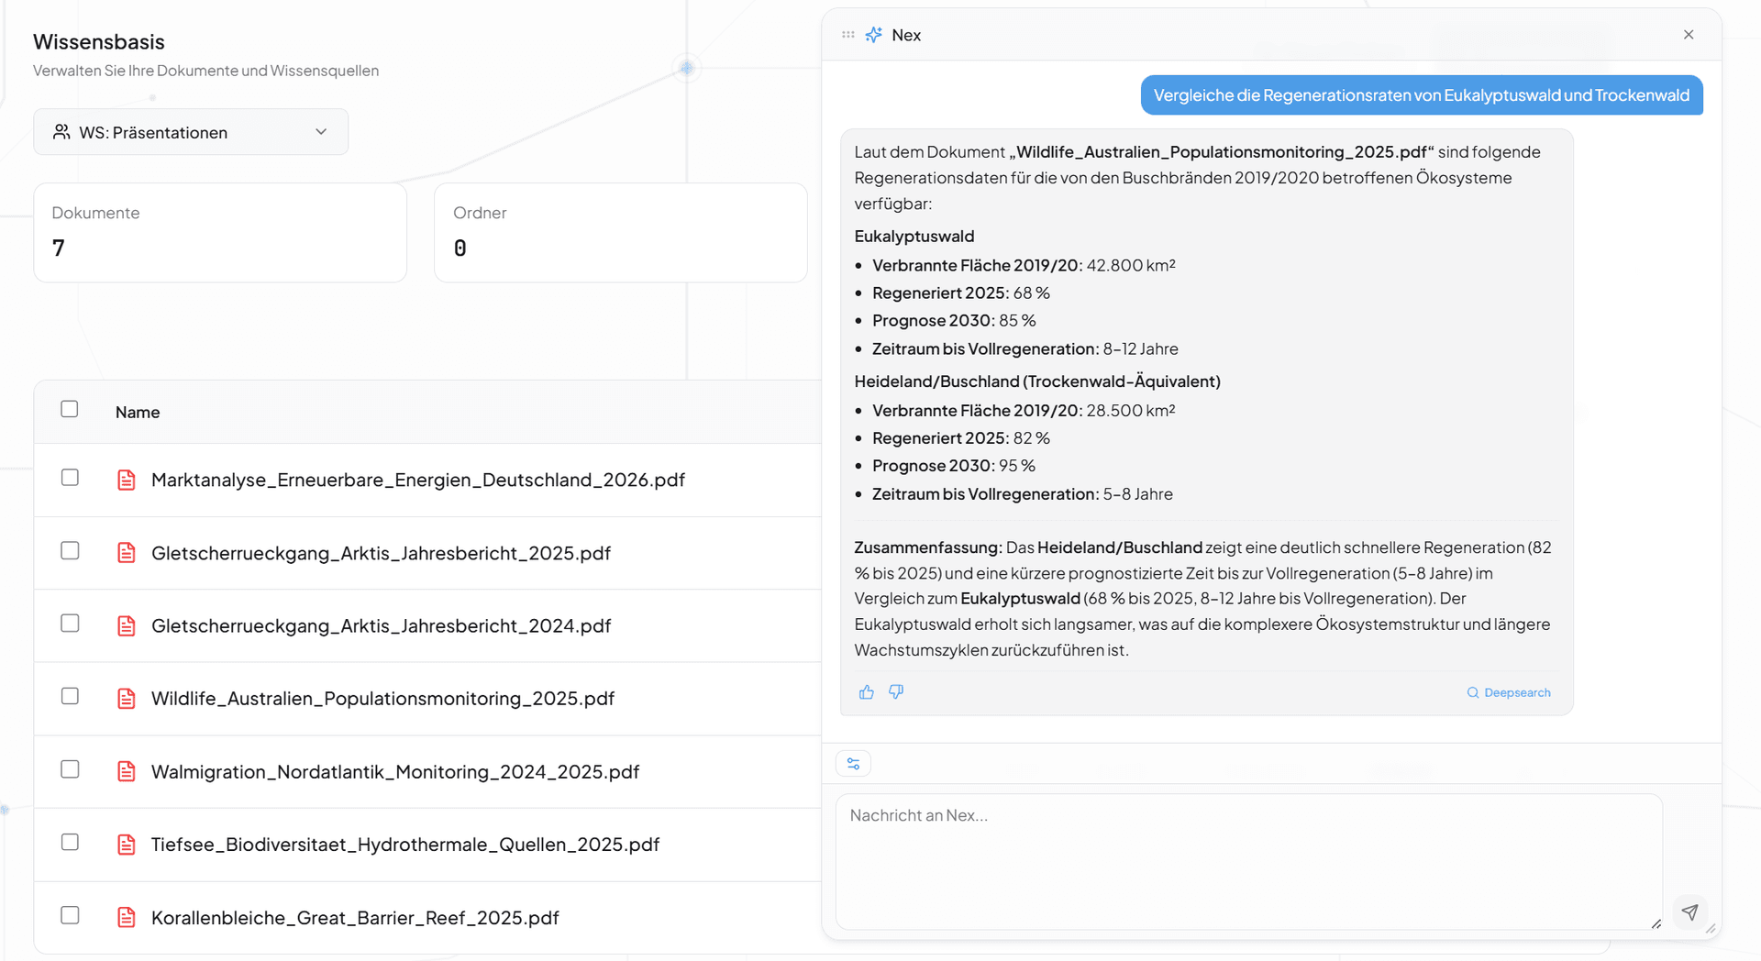Close the Nex chat panel

(1689, 35)
